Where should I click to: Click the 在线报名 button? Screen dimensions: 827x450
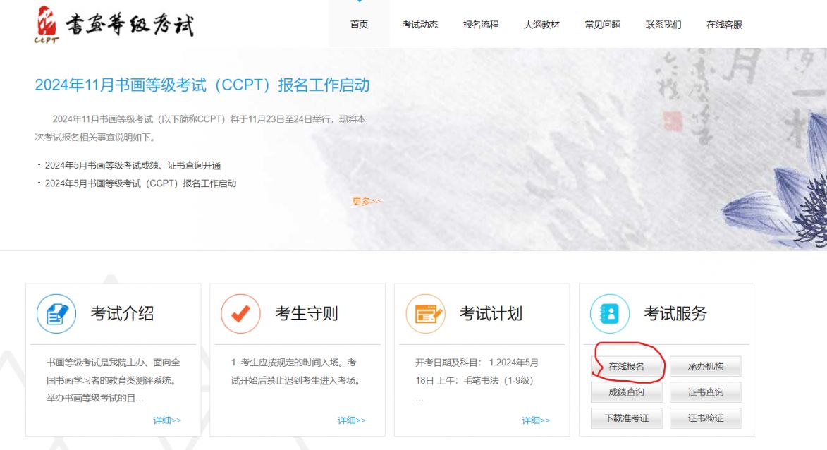point(627,366)
